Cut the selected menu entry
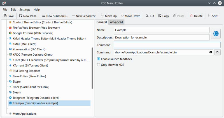This screenshot has height=118, width=224. coord(150,16)
